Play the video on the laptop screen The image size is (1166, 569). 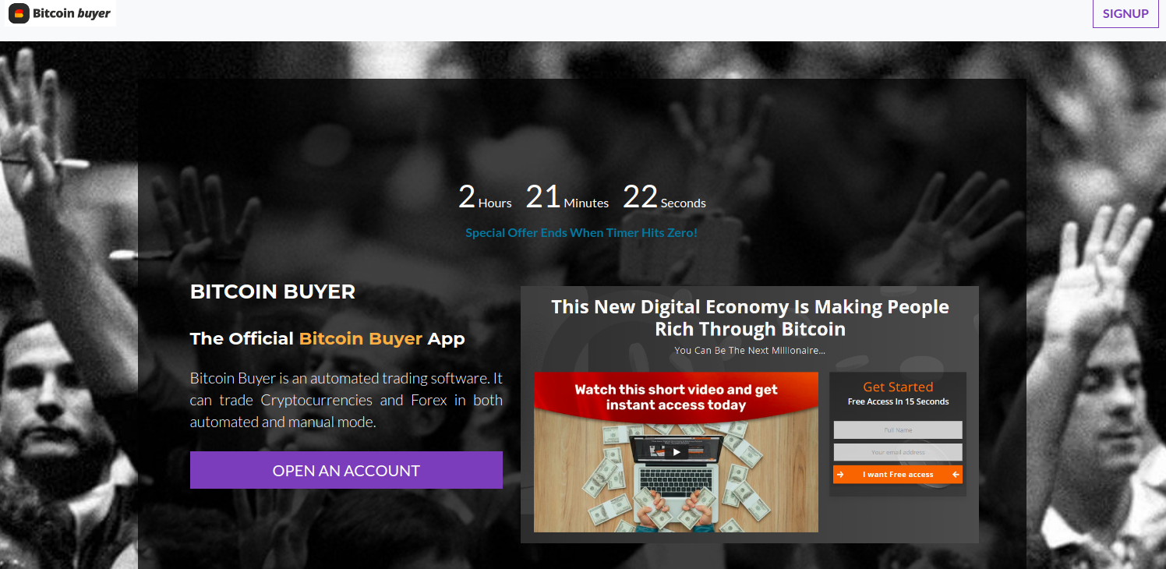pos(677,451)
